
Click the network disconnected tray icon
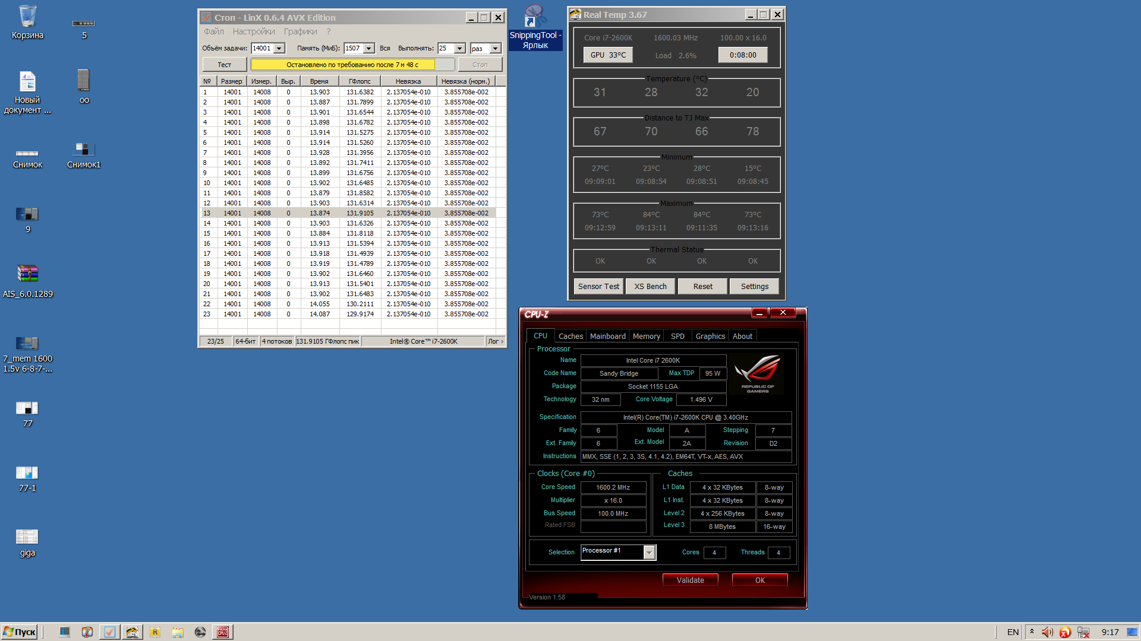[1083, 632]
